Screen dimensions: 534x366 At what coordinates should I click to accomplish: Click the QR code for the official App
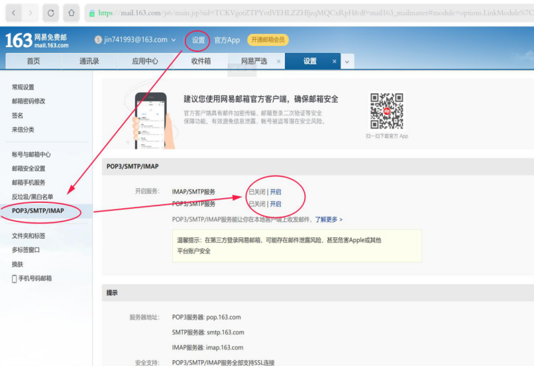click(387, 111)
